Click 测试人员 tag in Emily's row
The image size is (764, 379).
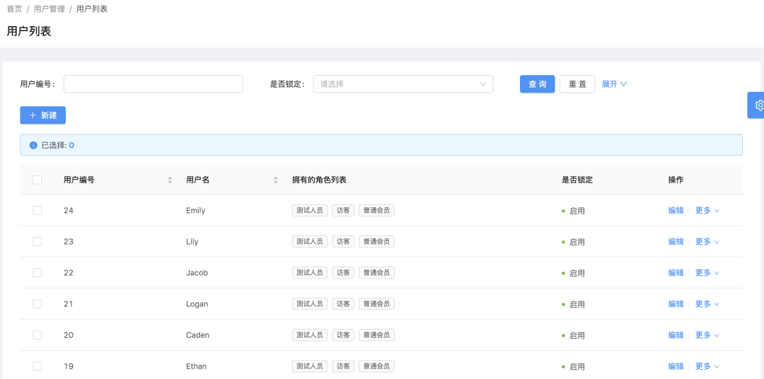tap(309, 211)
